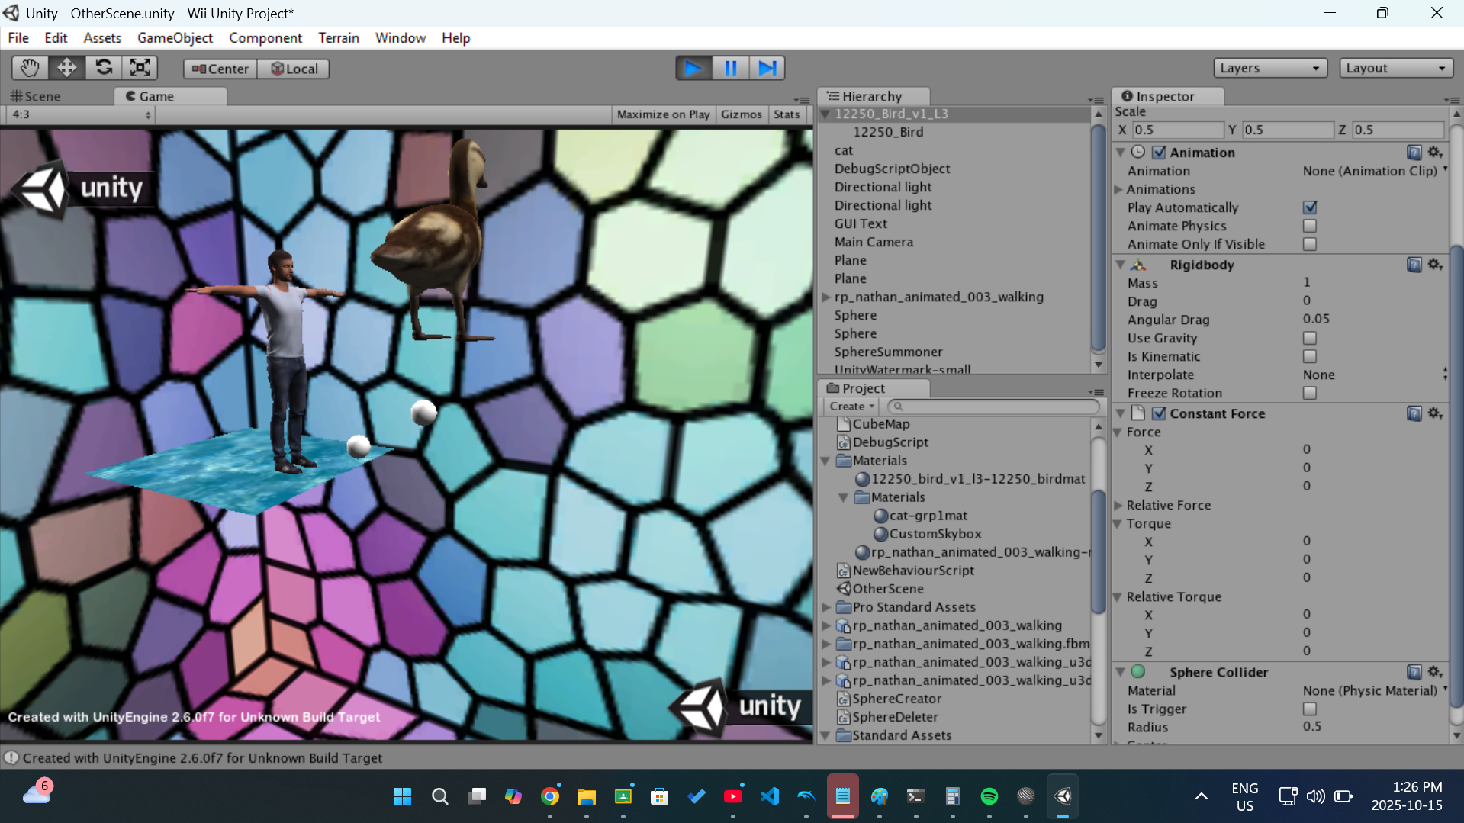Enable Animate Physics checkbox
This screenshot has width=1464, height=823.
(1310, 226)
